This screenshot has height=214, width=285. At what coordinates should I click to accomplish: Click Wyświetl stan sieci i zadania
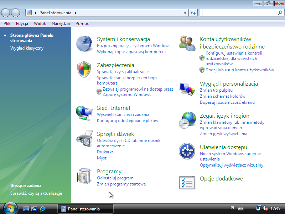(x=123, y=114)
